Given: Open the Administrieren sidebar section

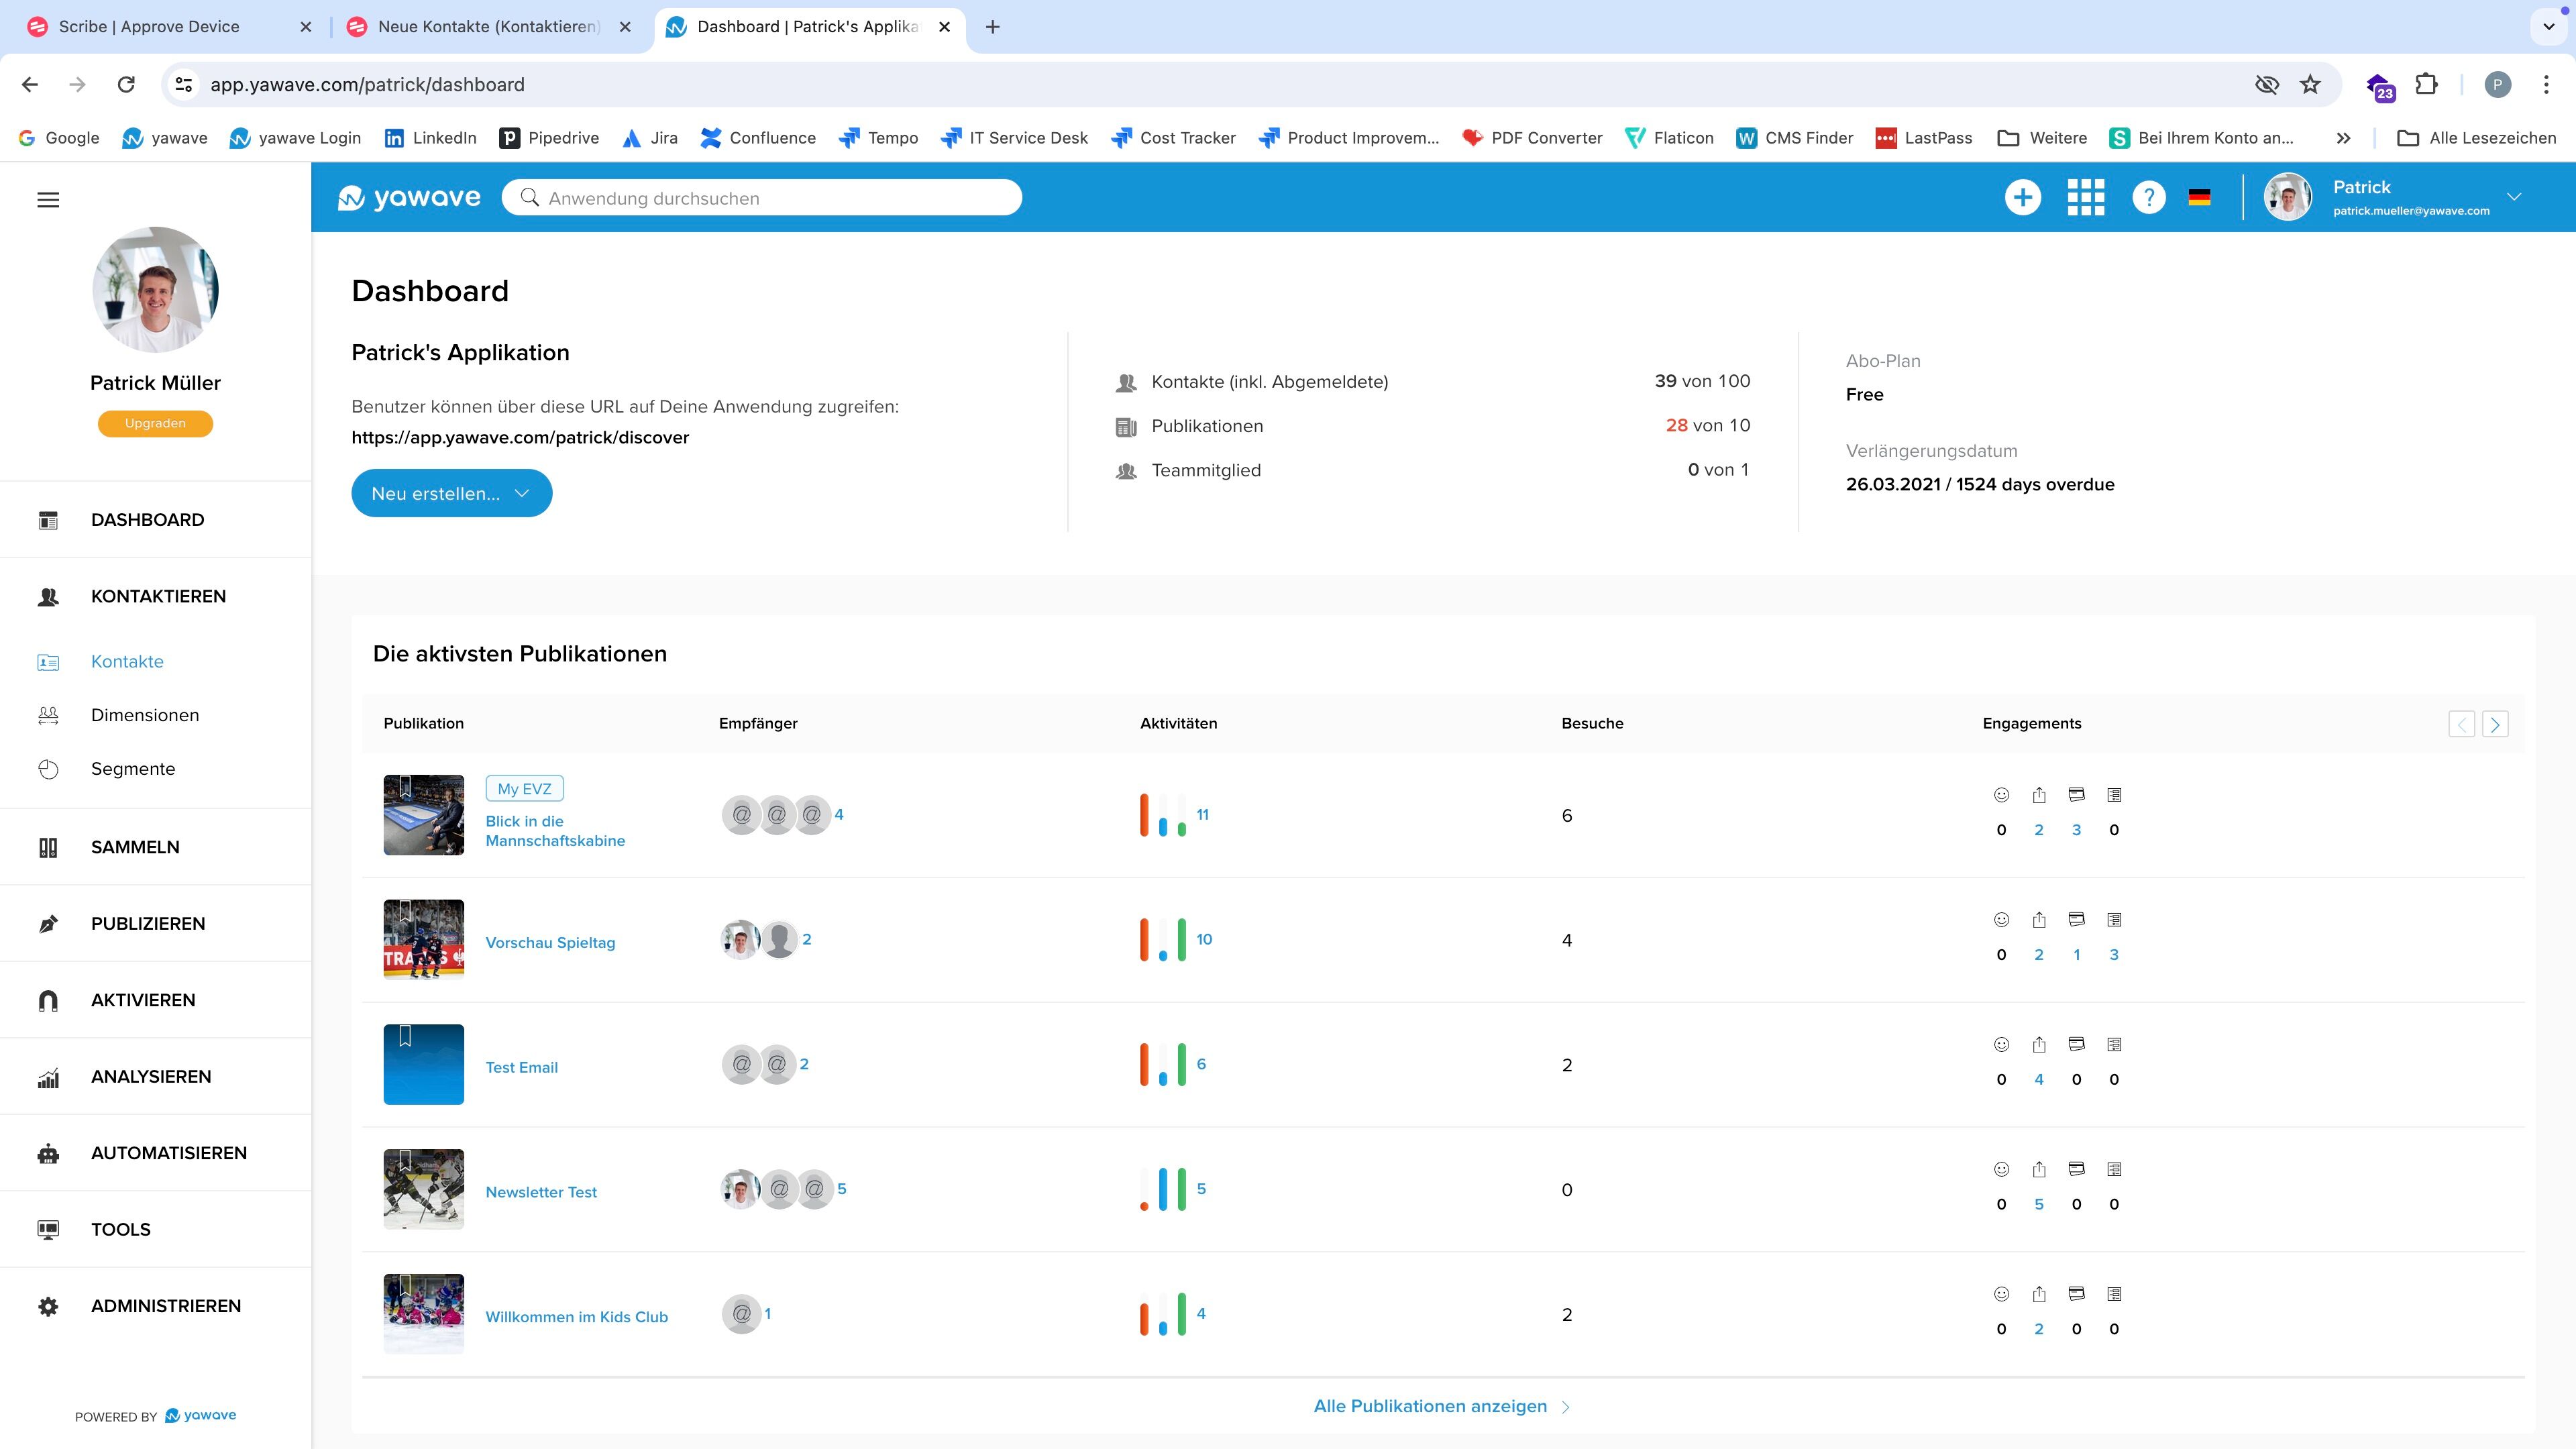Looking at the screenshot, I should pyautogui.click(x=165, y=1305).
